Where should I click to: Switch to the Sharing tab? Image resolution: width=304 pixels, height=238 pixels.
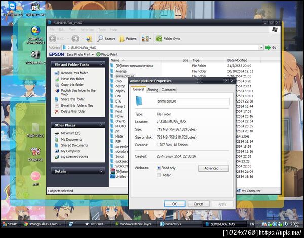[x=153, y=90]
